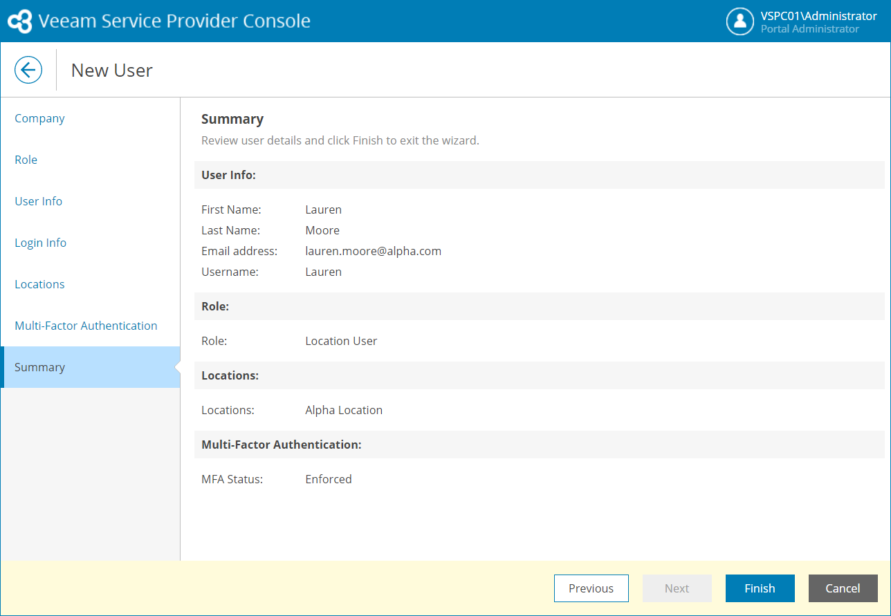Go to the Role wizard step
The height and width of the screenshot is (616, 891).
pyautogui.click(x=26, y=160)
